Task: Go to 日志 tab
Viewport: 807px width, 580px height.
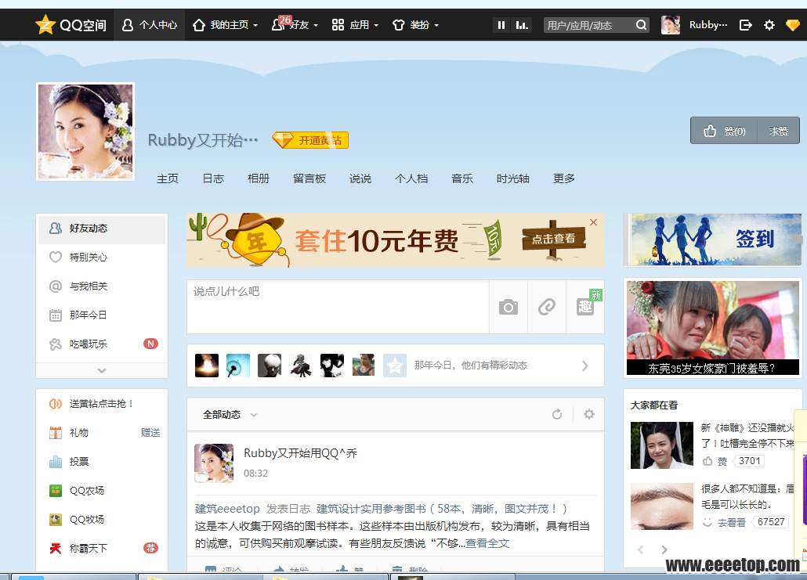Action: [x=213, y=178]
